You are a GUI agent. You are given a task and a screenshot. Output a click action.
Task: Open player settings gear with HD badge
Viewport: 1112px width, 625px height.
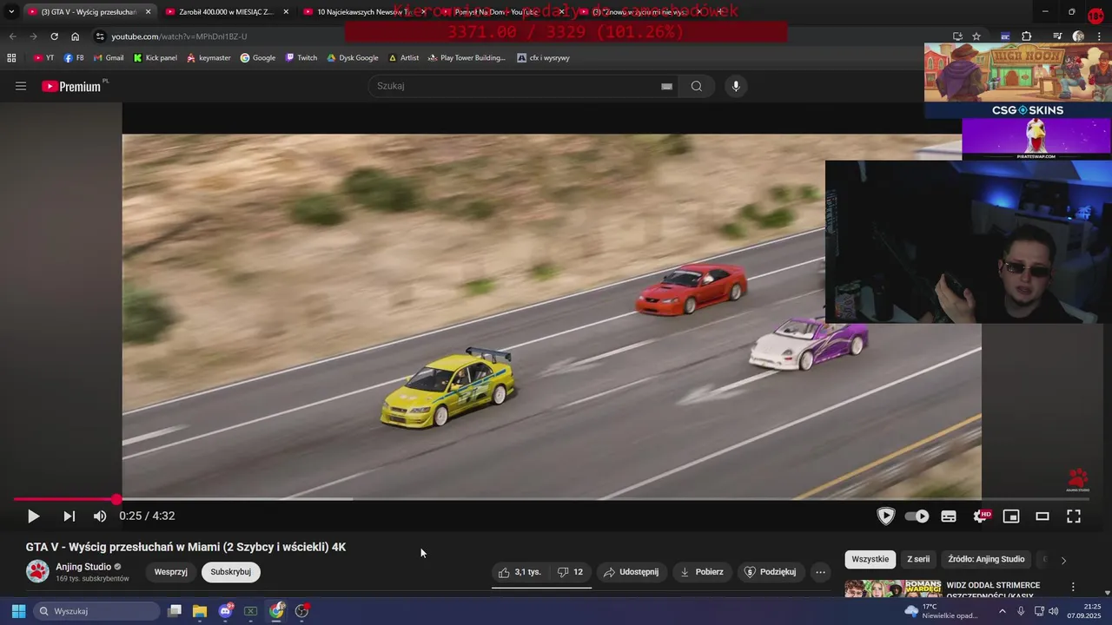(981, 516)
